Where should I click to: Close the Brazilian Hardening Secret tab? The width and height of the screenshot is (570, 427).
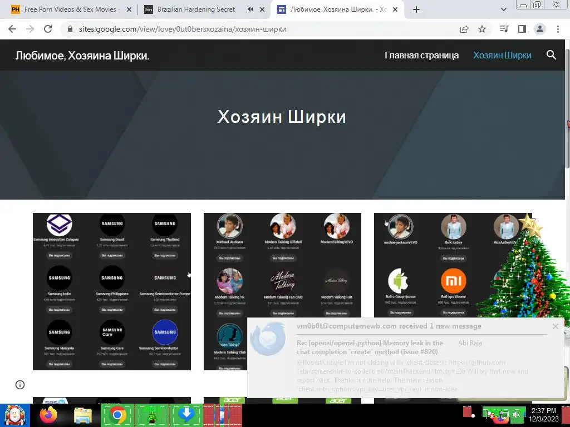pyautogui.click(x=262, y=10)
